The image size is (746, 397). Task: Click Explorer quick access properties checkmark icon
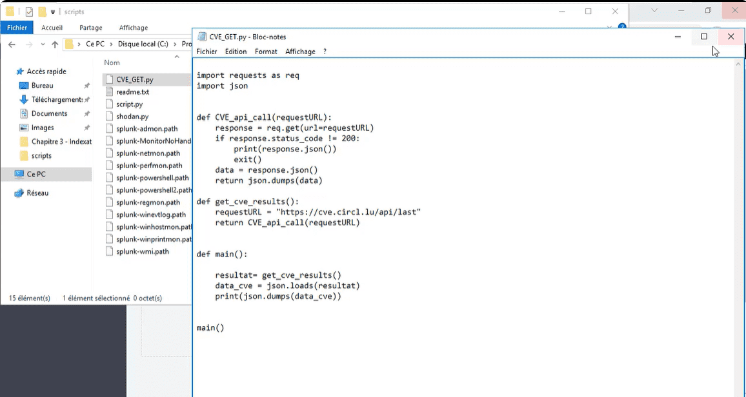(29, 12)
